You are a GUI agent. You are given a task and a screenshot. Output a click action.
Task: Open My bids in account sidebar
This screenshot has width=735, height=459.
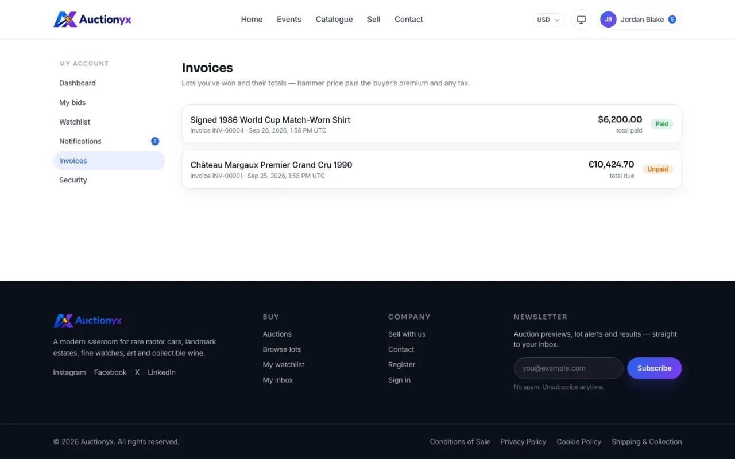tap(109, 103)
